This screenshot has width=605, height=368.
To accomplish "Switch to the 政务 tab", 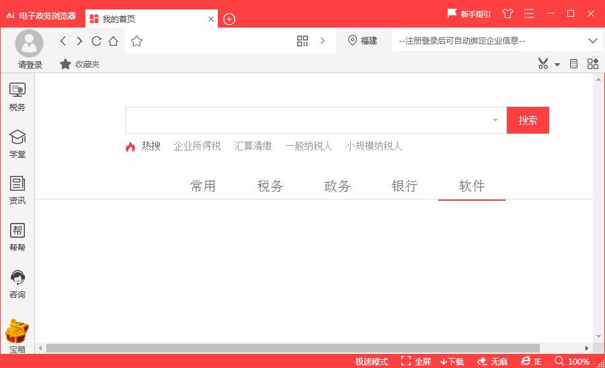I will click(337, 186).
